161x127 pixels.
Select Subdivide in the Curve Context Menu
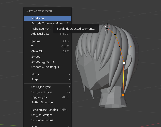tap(48, 18)
